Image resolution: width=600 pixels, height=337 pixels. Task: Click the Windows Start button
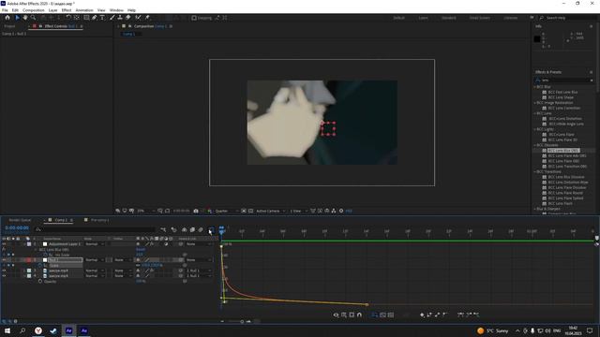(x=7, y=330)
